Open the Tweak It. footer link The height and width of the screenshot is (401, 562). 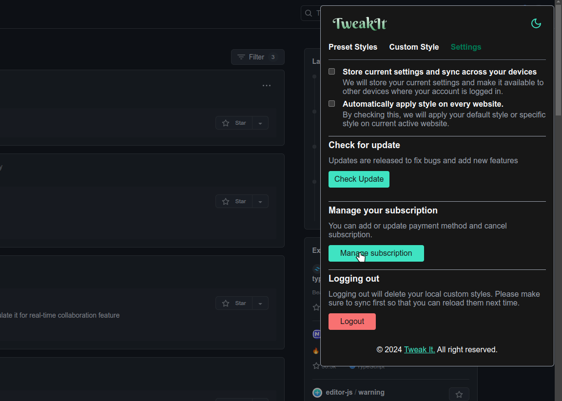(419, 350)
